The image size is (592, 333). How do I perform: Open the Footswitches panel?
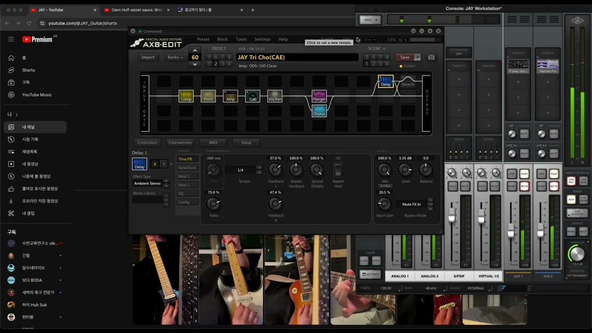(x=180, y=142)
